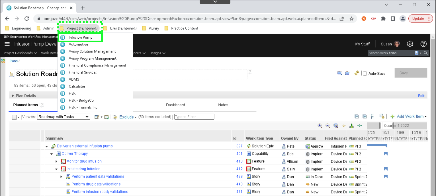Image resolution: width=436 pixels, height=196 pixels.
Task: Expand the Monitor drug infusion row
Action: [x=56, y=161]
